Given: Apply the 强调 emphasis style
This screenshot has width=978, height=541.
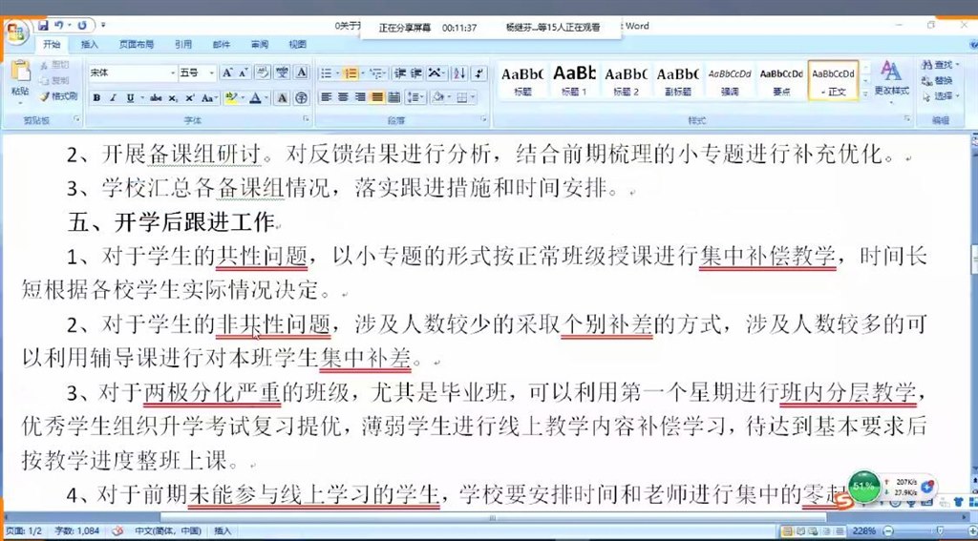Looking at the screenshot, I should 729,81.
